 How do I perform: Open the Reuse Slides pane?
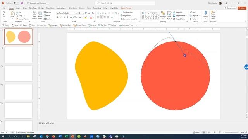[40, 15]
